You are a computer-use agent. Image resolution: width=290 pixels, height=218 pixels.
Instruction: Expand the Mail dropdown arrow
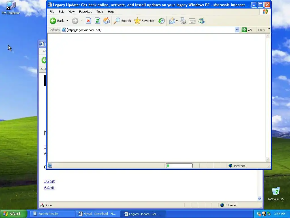tap(177, 21)
